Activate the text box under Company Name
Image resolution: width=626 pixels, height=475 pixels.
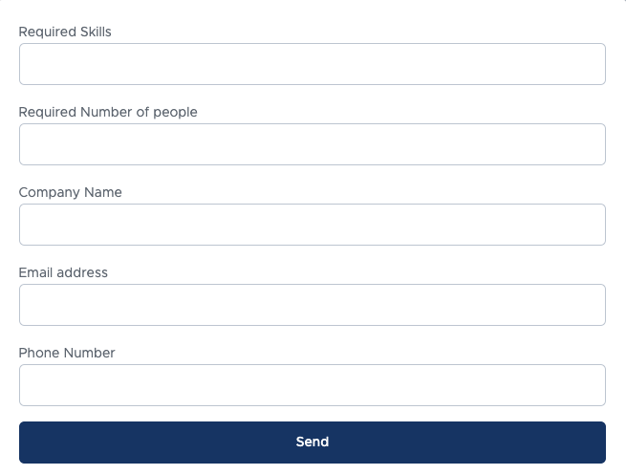(312, 225)
